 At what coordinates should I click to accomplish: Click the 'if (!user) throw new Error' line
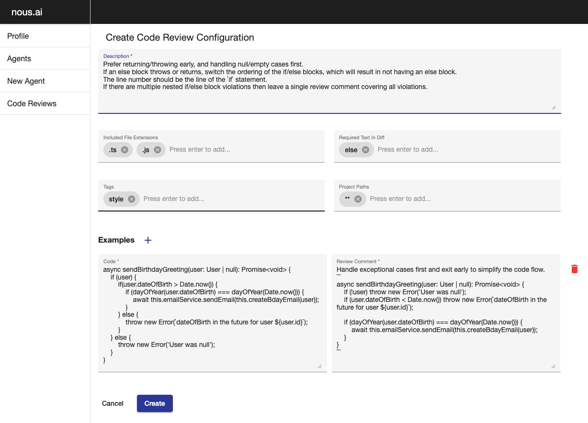coord(405,292)
